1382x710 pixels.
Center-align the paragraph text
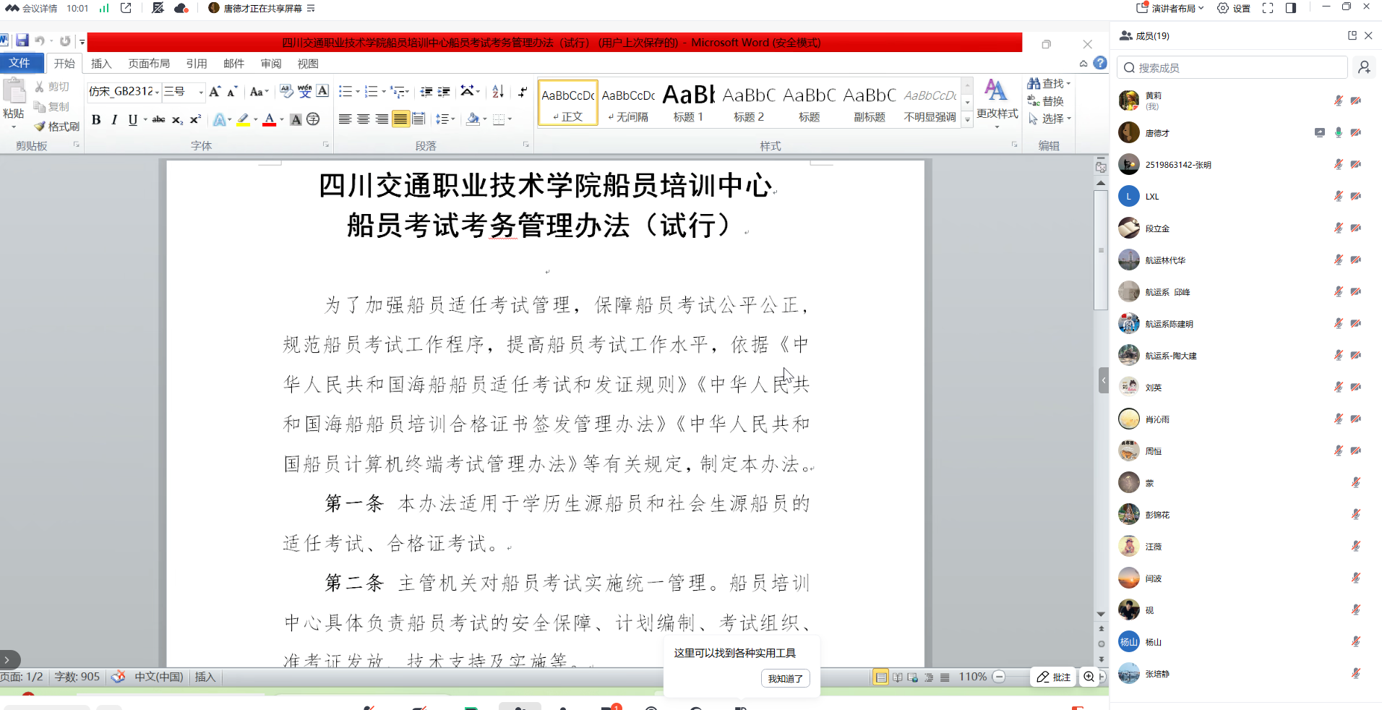[x=364, y=119]
